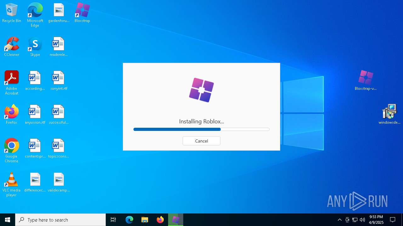Select the Skype desktop shortcut

35,47
